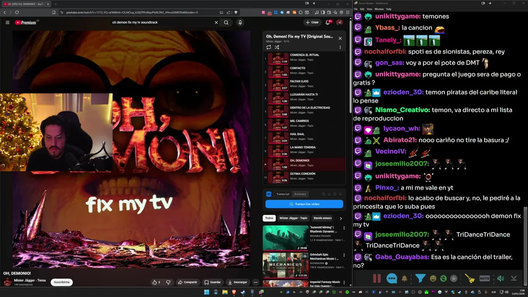The width and height of the screenshot is (528, 297).
Task: Click the green crossed-dollar icon in Social Stream
Action: pyautogui.click(x=443, y=278)
